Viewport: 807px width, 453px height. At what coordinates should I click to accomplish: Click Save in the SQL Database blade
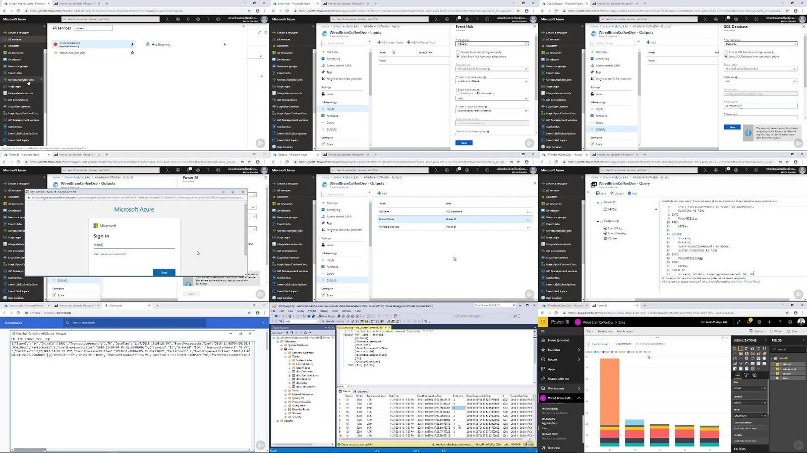coord(732,127)
